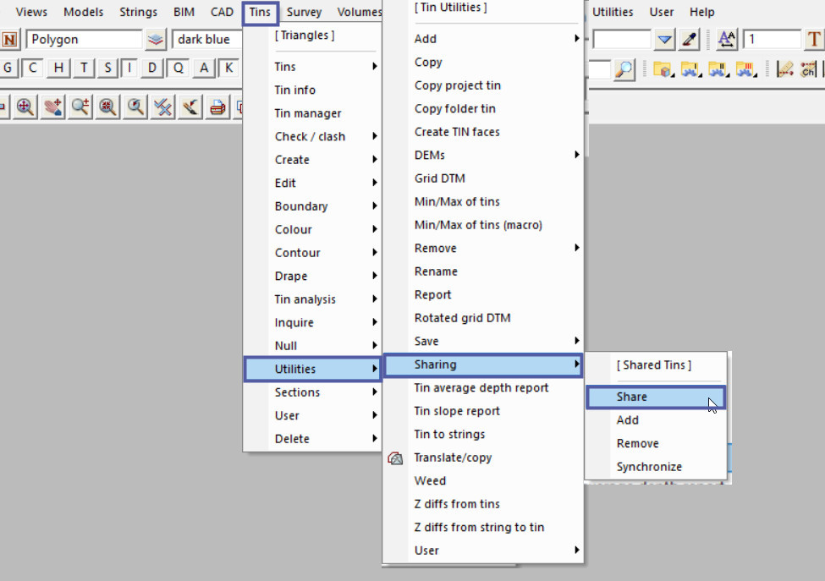Click the eyedropper picker icon
The image size is (825, 581).
[690, 40]
